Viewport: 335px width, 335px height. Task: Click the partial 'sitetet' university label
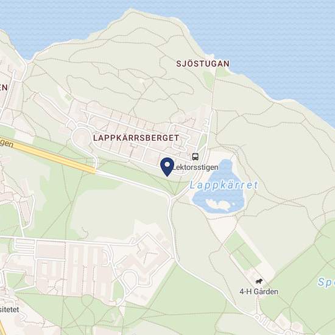(9, 309)
